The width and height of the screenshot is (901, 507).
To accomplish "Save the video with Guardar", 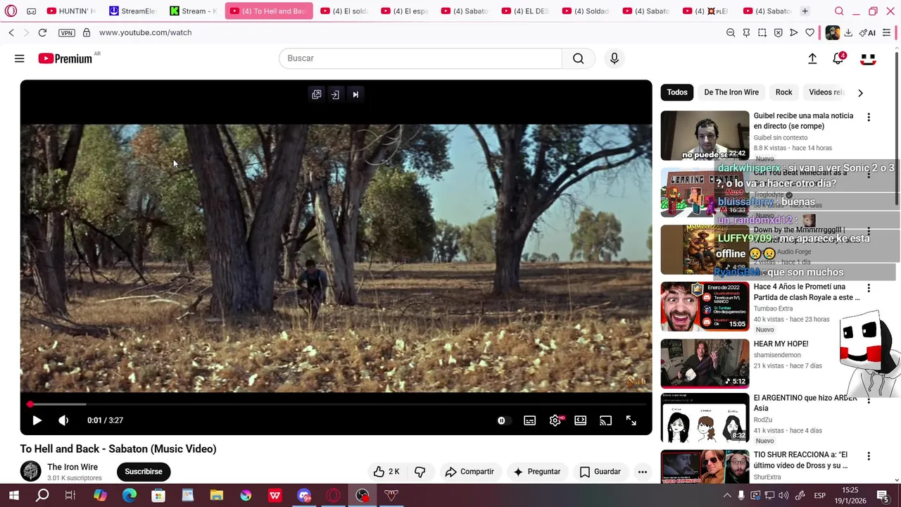I will coord(600,472).
